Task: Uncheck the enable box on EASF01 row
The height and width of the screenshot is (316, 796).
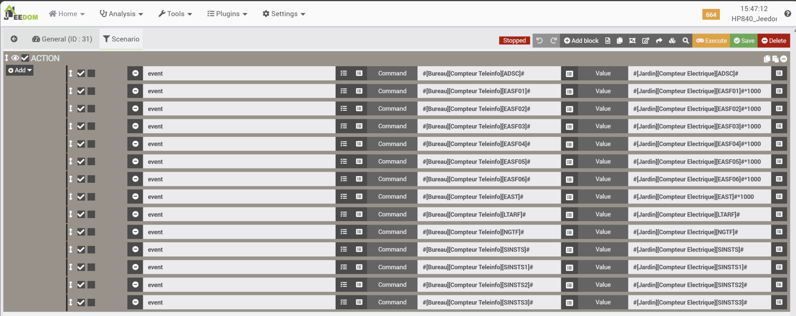Action: [x=81, y=91]
